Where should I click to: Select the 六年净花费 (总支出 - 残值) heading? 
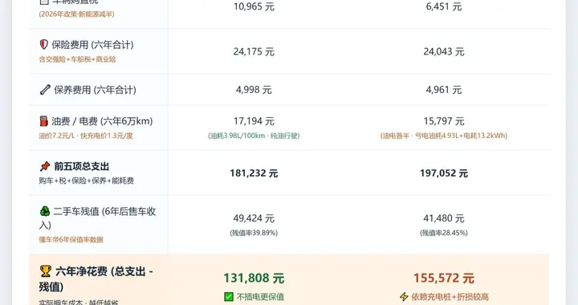point(96,279)
